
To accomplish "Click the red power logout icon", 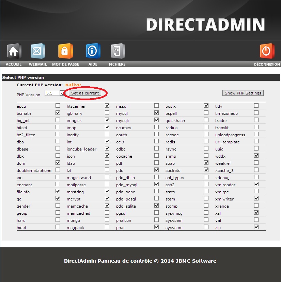I will click(x=267, y=51).
